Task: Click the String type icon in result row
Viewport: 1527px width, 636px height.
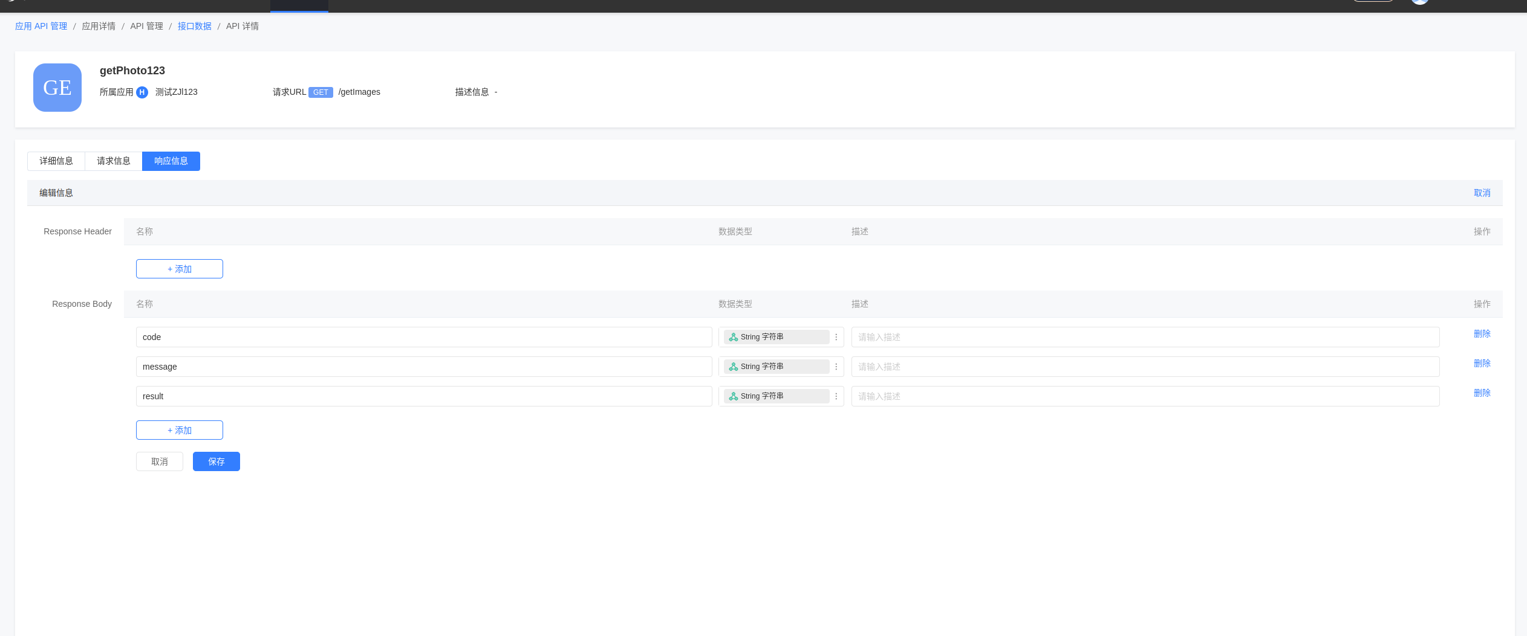Action: (x=734, y=396)
